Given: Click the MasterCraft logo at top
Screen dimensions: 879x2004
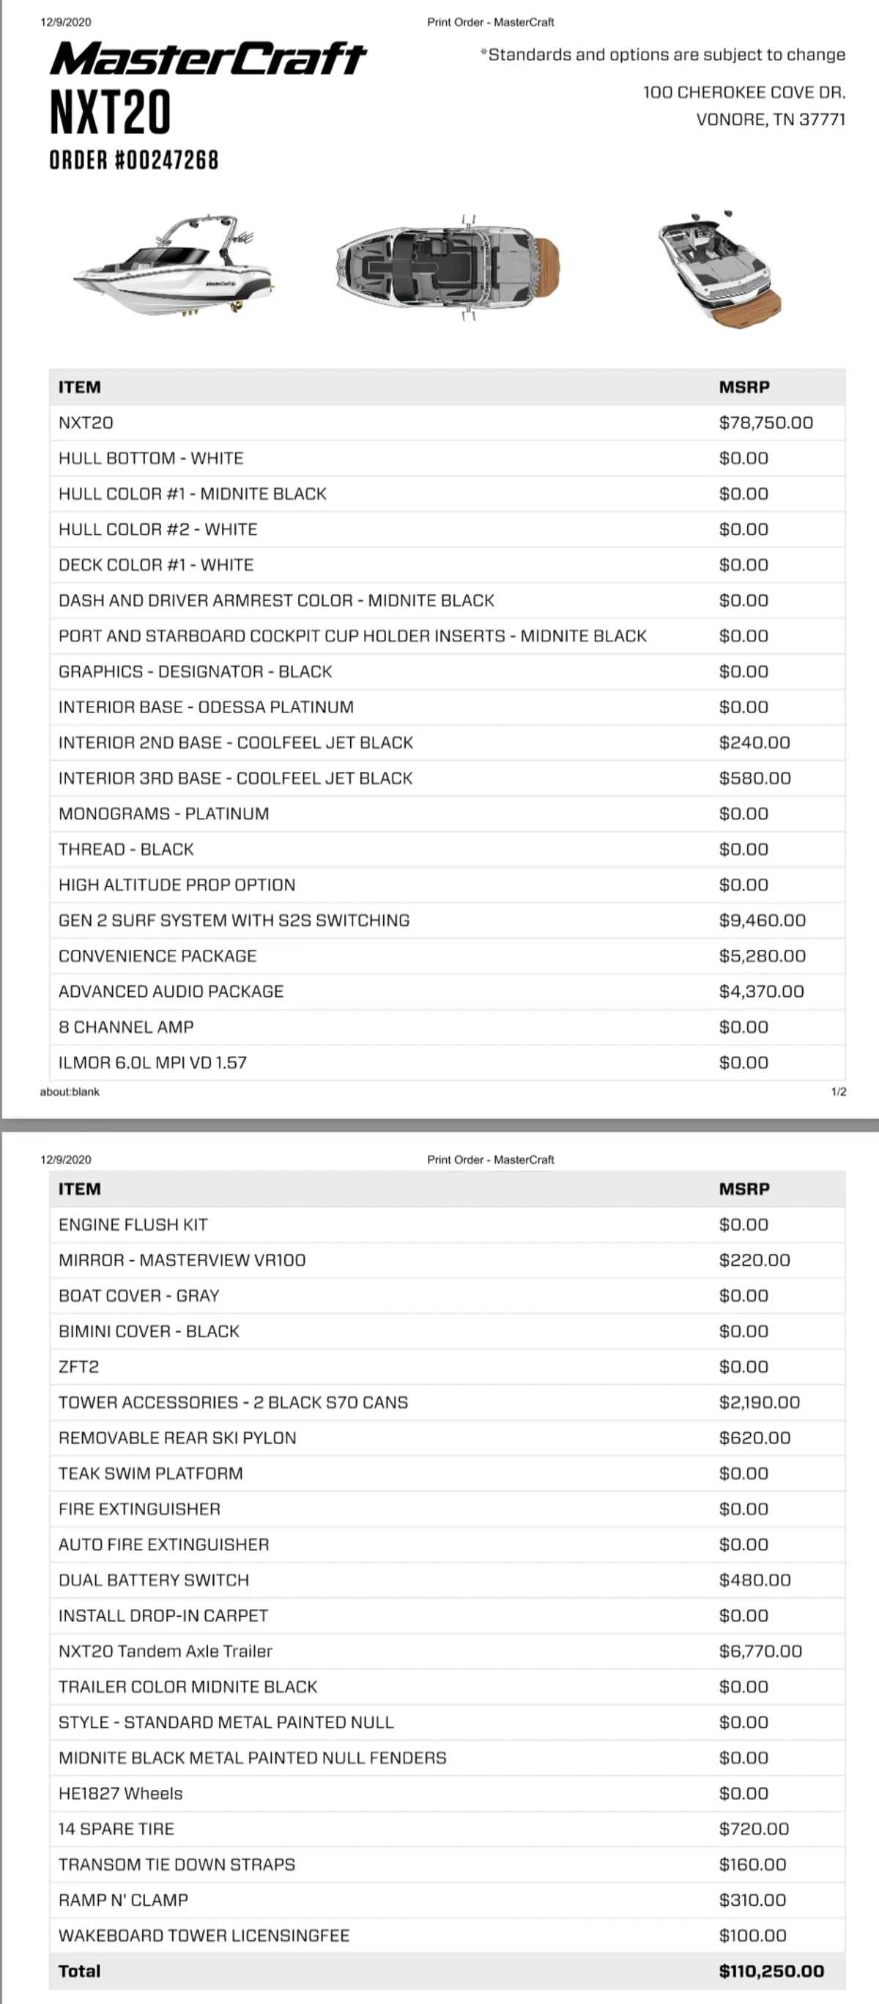Looking at the screenshot, I should (x=207, y=59).
